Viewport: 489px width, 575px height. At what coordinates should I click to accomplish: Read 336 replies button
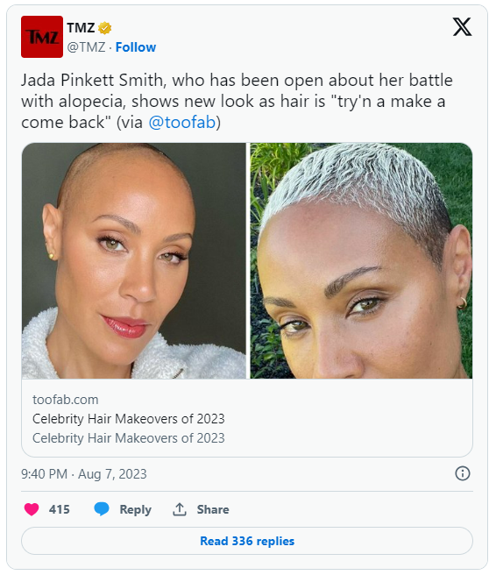[x=247, y=541]
